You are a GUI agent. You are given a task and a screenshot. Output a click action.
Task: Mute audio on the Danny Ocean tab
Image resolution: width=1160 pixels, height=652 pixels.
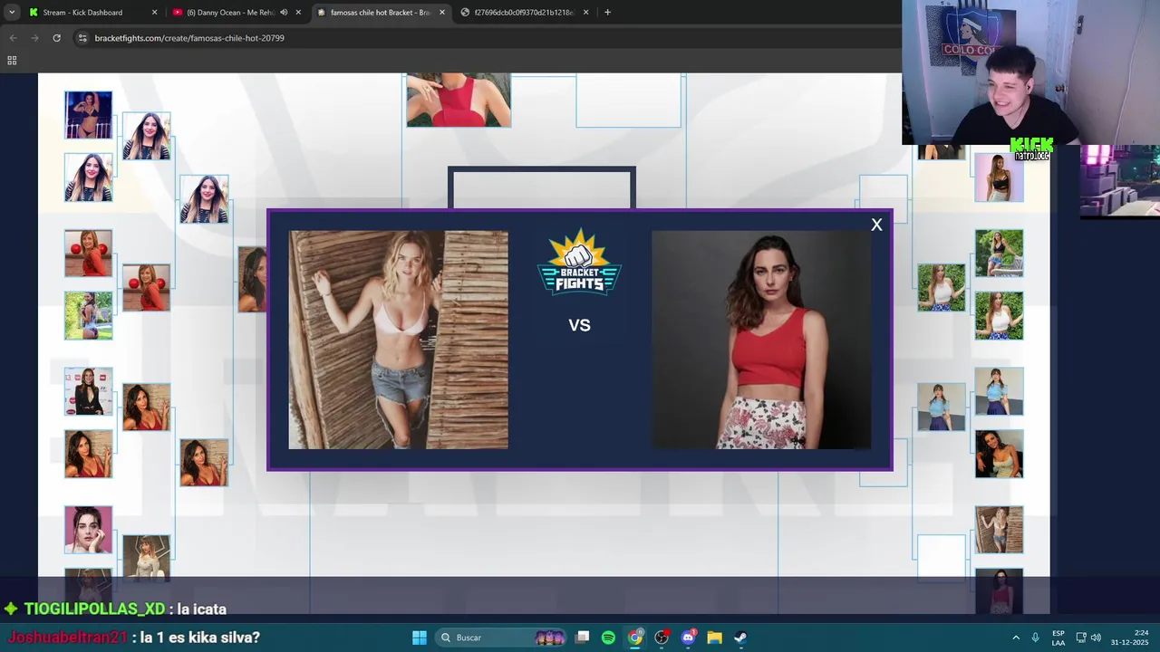(284, 13)
